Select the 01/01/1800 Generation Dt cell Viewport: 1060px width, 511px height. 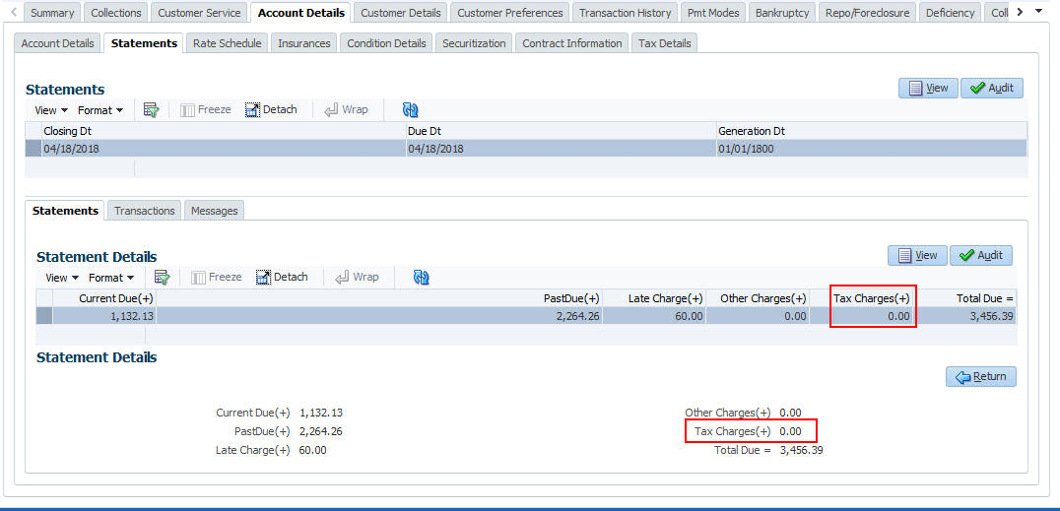point(872,149)
